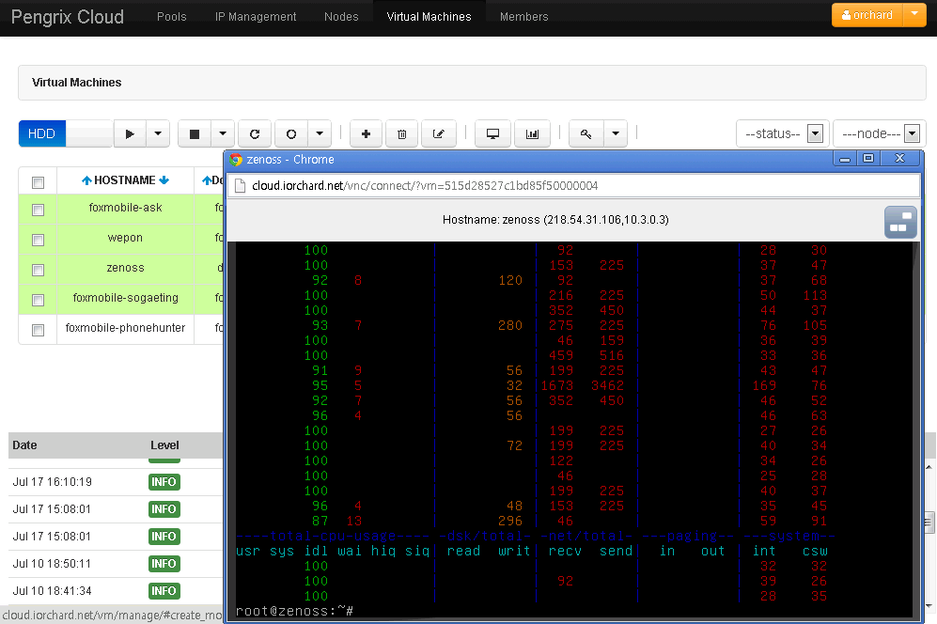Check the box for foxmobile-ask
Viewport: 937px width, 624px height.
[38, 210]
